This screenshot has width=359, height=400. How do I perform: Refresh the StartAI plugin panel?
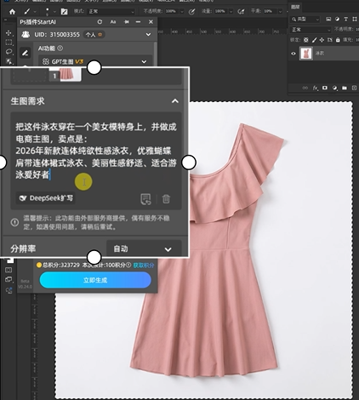[x=100, y=22]
